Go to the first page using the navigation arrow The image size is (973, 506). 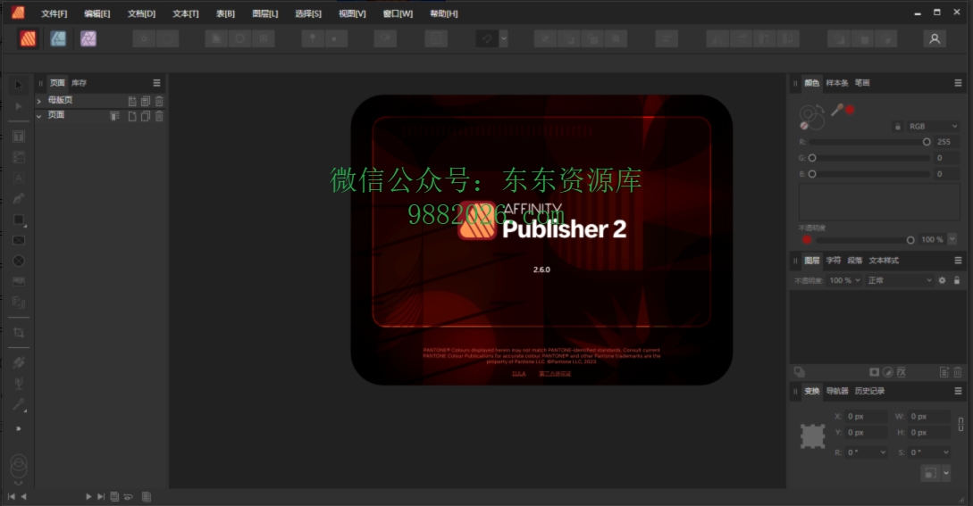(12, 496)
